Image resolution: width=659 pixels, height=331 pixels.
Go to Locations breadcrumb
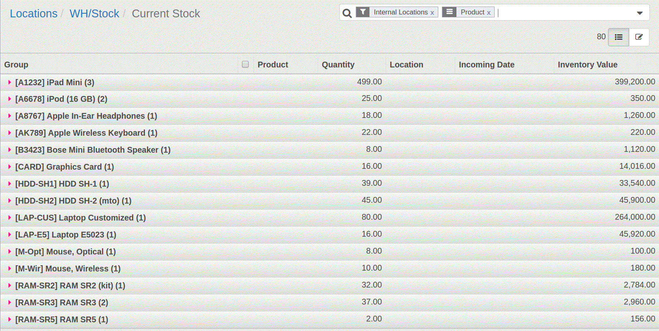(x=34, y=14)
